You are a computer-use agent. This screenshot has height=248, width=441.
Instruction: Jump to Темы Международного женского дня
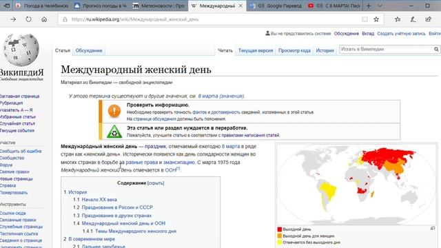click(136, 231)
